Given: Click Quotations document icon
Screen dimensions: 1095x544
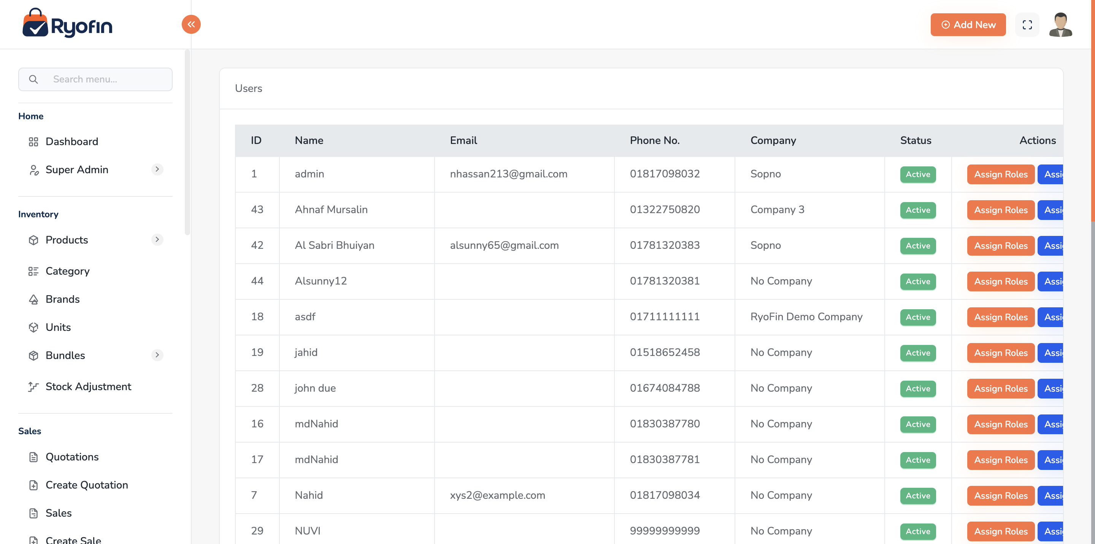Looking at the screenshot, I should [33, 457].
